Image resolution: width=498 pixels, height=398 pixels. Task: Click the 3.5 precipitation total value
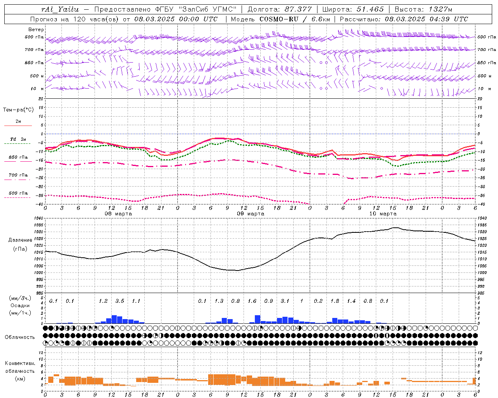pyautogui.click(x=120, y=301)
